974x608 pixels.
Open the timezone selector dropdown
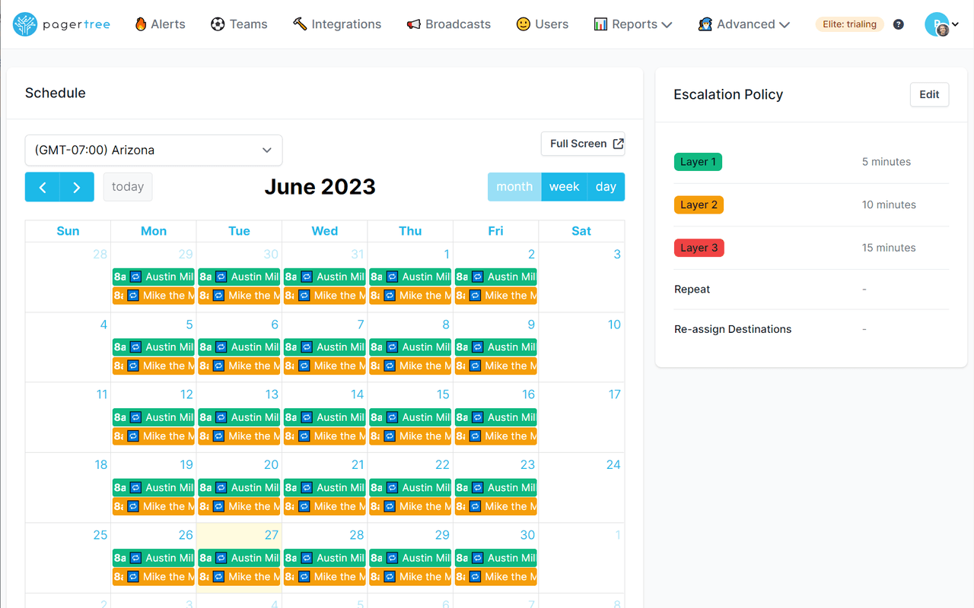point(153,150)
